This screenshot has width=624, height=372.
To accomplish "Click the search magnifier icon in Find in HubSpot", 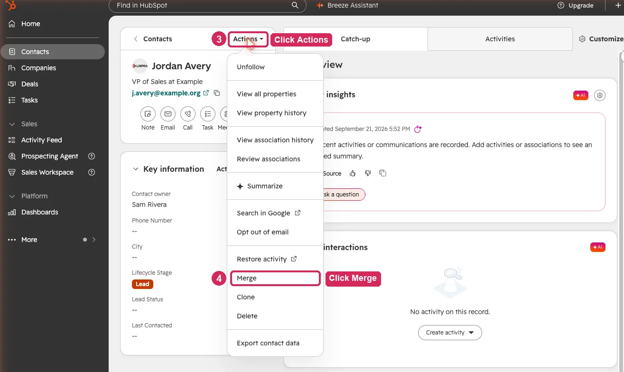I will click(295, 5).
